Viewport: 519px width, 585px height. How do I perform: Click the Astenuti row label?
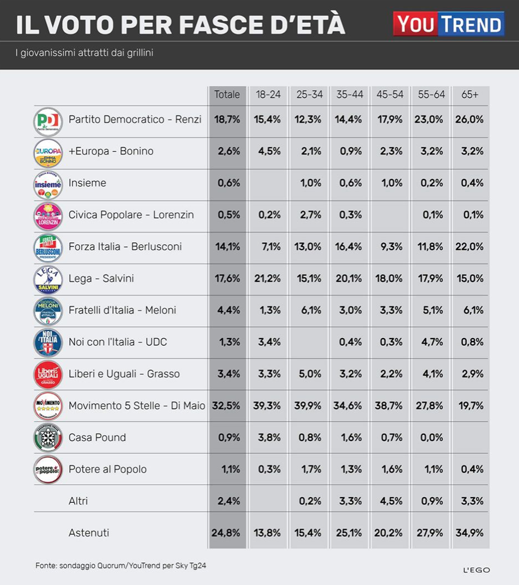click(x=89, y=533)
